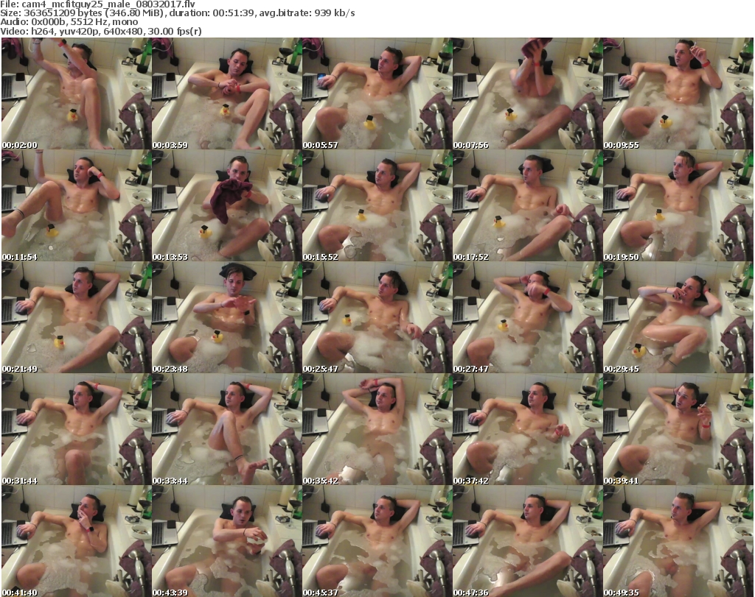755x597 pixels.
Task: Select the thumbnail stamped 00:07:56
Action: click(527, 93)
